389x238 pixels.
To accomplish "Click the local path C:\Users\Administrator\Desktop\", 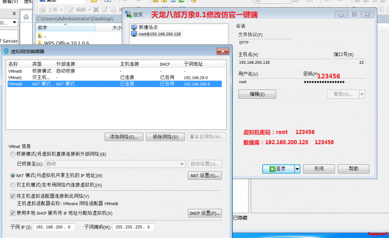I will (x=75, y=18).
